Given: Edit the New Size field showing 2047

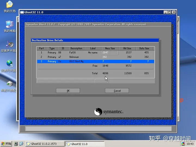Looking at the screenshot, I should click(x=110, y=53).
